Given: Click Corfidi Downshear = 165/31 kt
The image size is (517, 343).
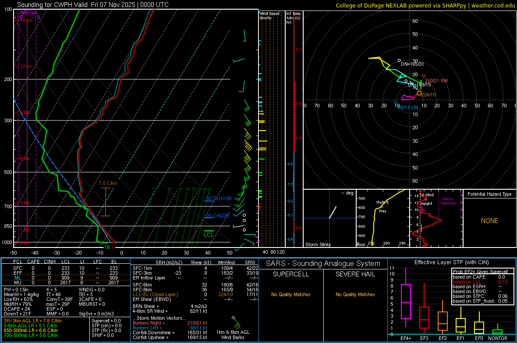Looking at the screenshot, I should click(170, 332).
